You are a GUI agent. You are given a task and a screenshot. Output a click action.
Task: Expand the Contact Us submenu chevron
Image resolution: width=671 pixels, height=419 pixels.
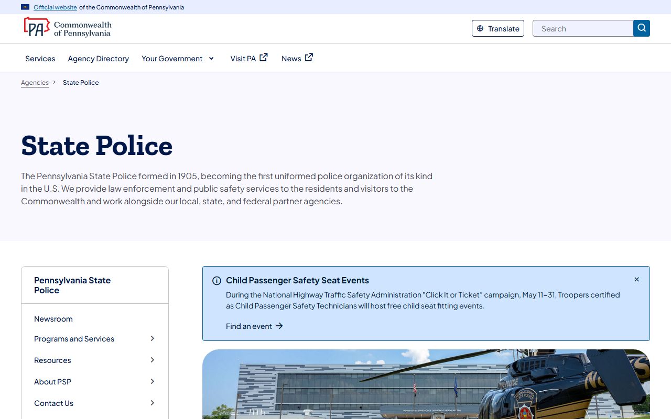(153, 403)
